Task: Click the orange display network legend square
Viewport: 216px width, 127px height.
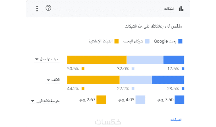Action: (116, 41)
